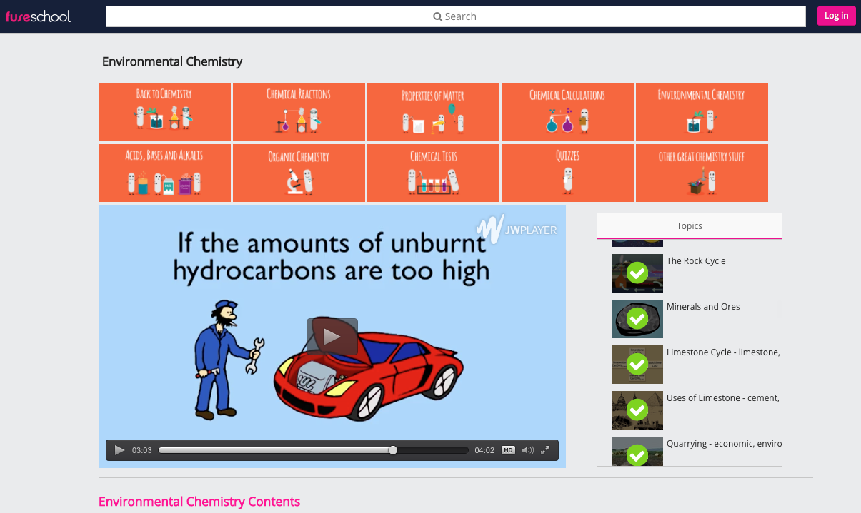Viewport: 861px width, 513px height.
Task: Toggle HD quality on the video player
Action: [508, 450]
